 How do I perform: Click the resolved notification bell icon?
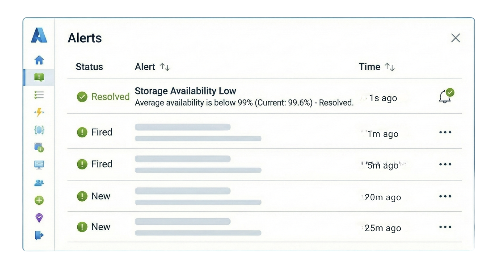pos(446,97)
